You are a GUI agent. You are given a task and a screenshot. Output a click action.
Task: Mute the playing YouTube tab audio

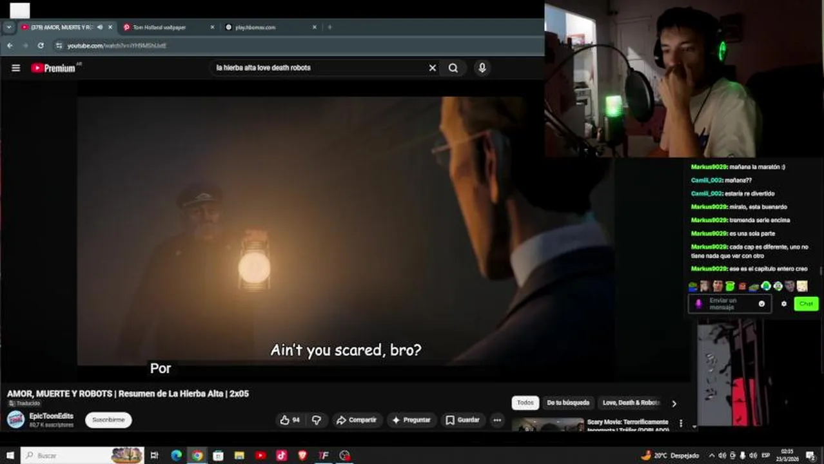click(x=100, y=27)
